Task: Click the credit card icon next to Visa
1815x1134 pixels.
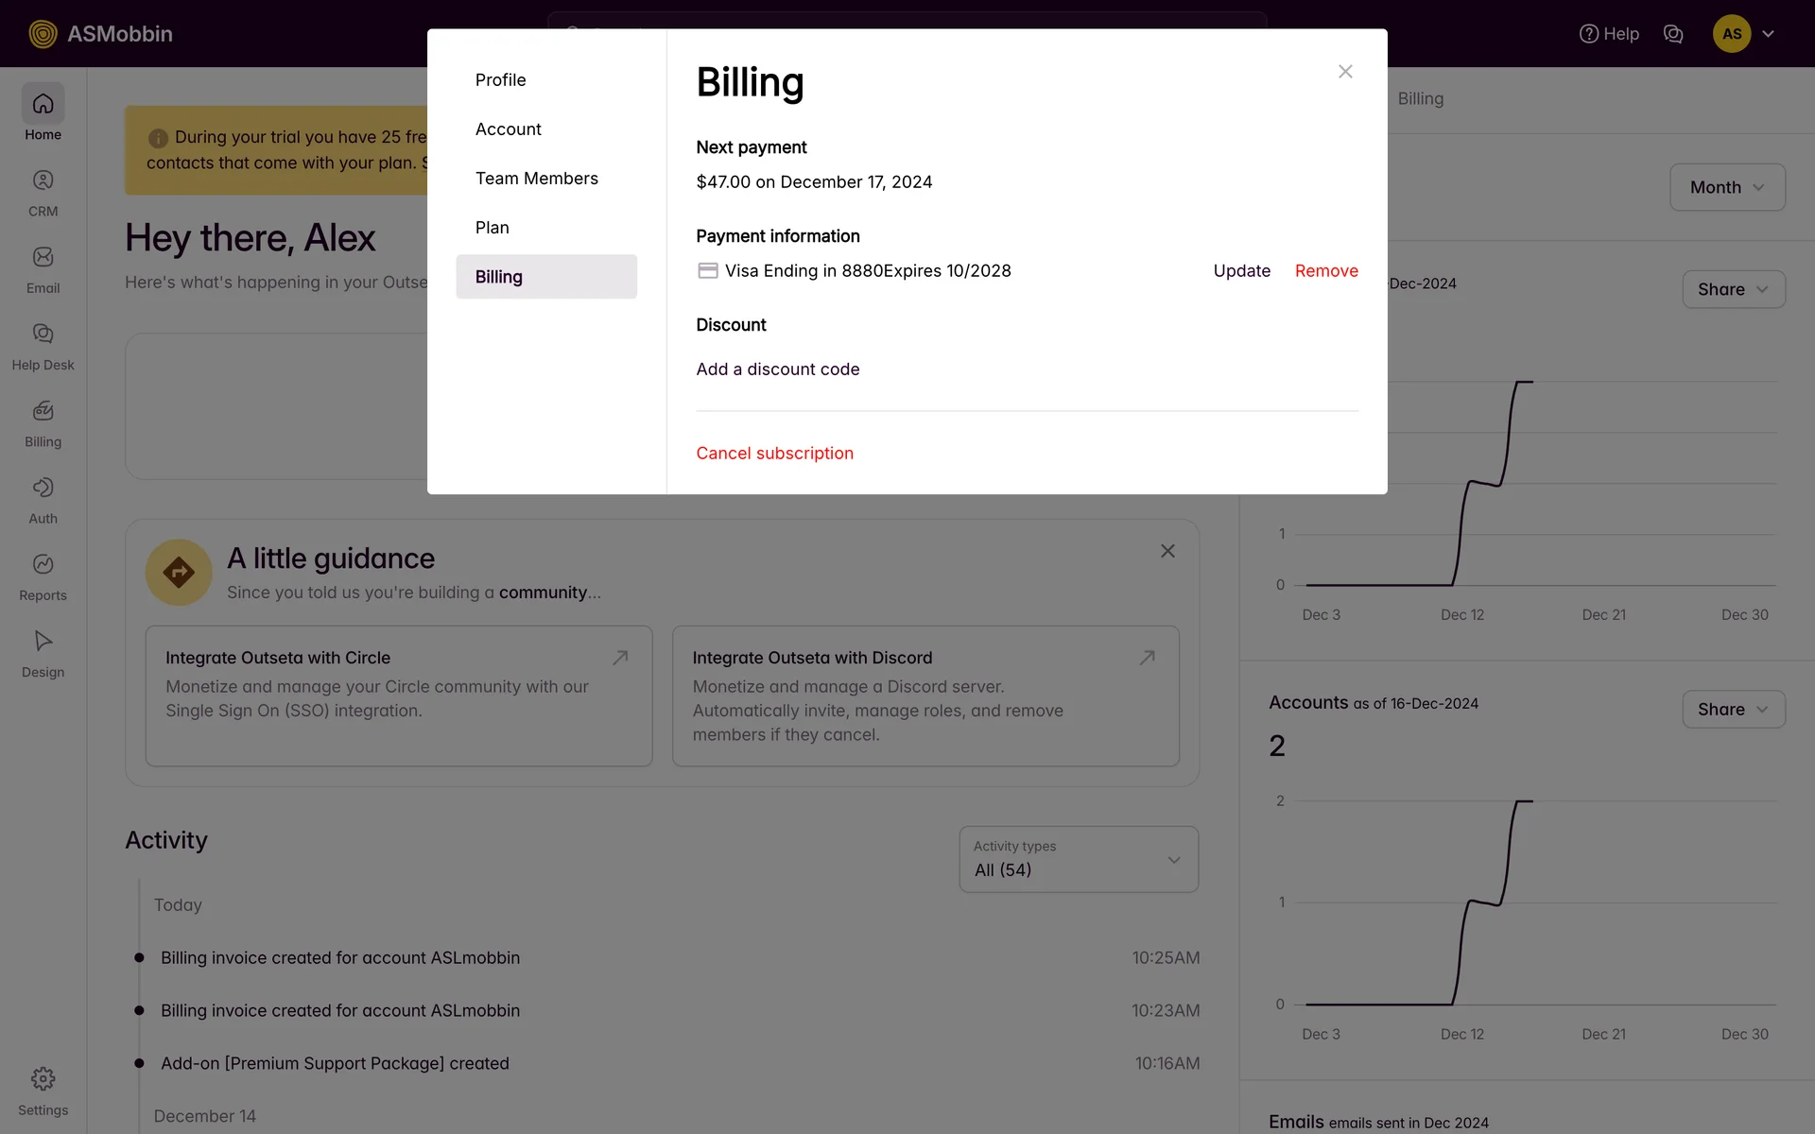Action: 707,271
